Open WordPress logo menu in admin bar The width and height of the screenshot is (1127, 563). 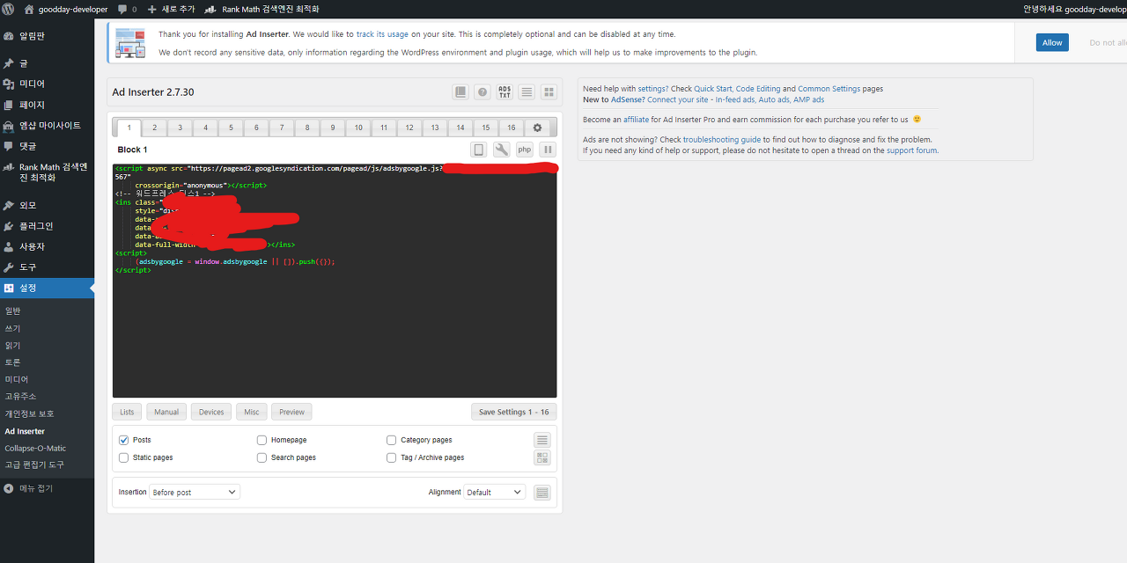[x=9, y=9]
